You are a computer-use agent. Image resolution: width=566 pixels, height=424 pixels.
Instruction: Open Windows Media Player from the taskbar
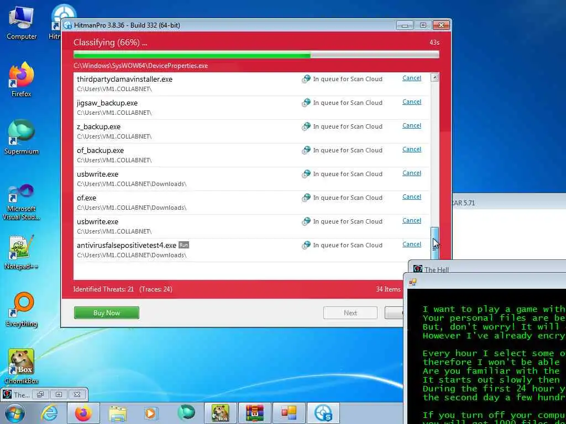[150, 413]
